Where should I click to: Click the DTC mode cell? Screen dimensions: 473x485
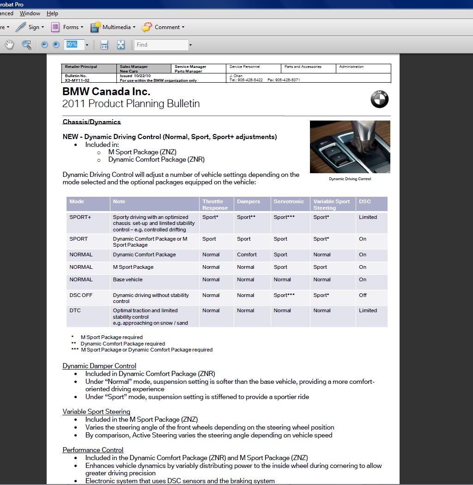[x=88, y=316]
